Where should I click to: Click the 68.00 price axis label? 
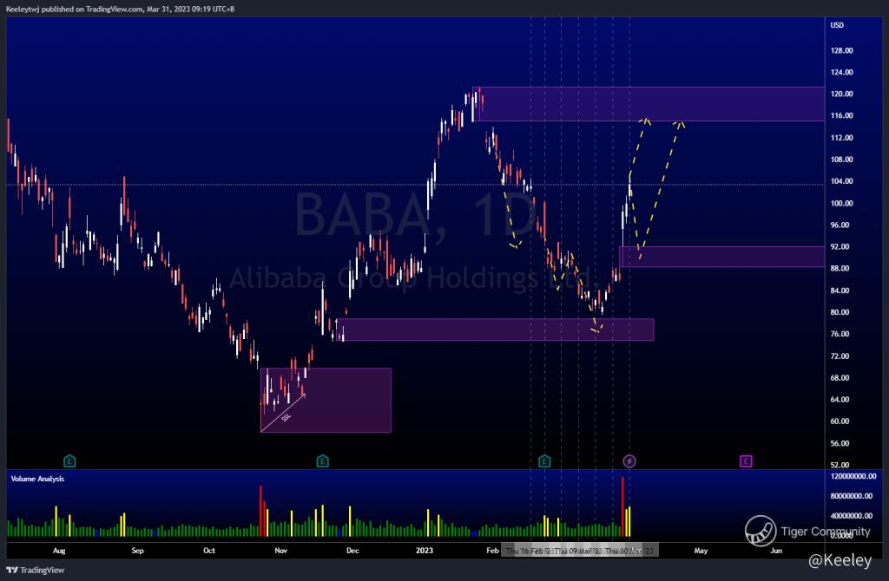pyautogui.click(x=840, y=378)
